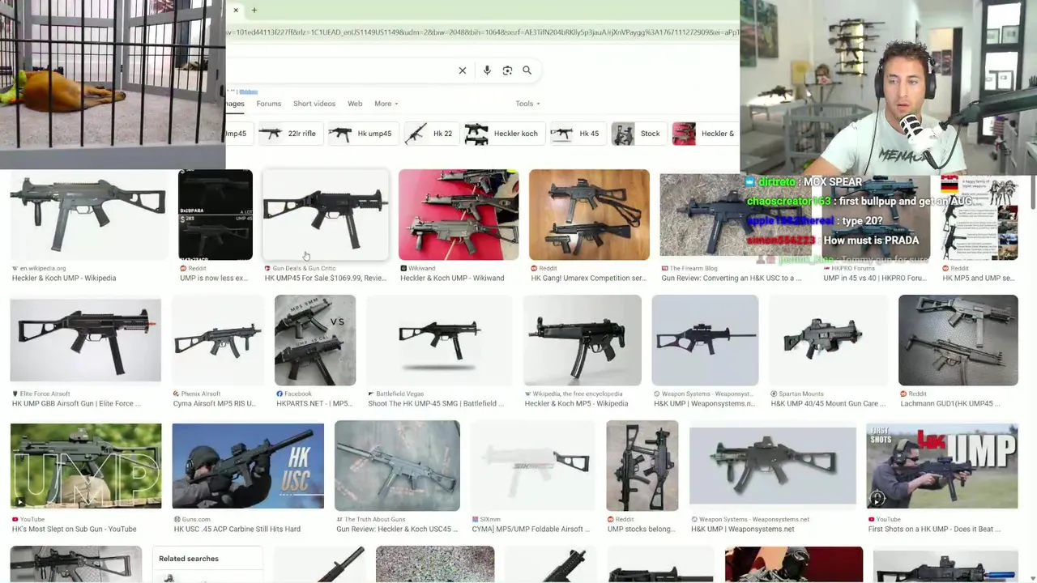
Task: Click the 'Related searches' heading text
Action: pos(189,559)
